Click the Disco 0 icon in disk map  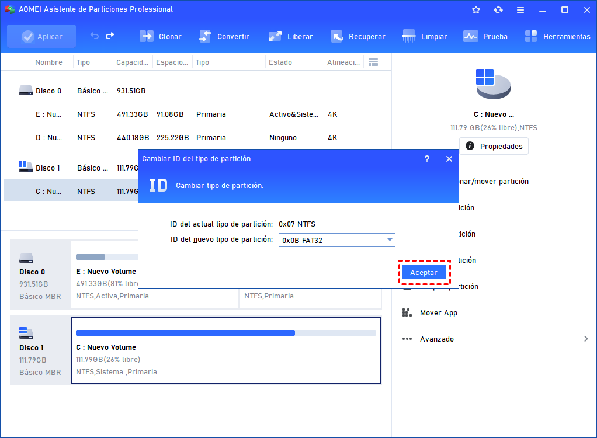pyautogui.click(x=26, y=258)
